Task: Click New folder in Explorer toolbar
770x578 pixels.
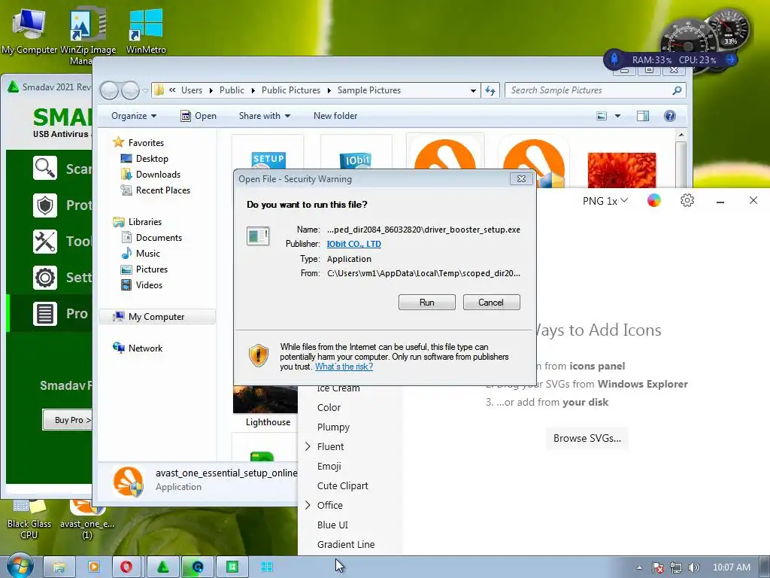Action: pos(335,116)
